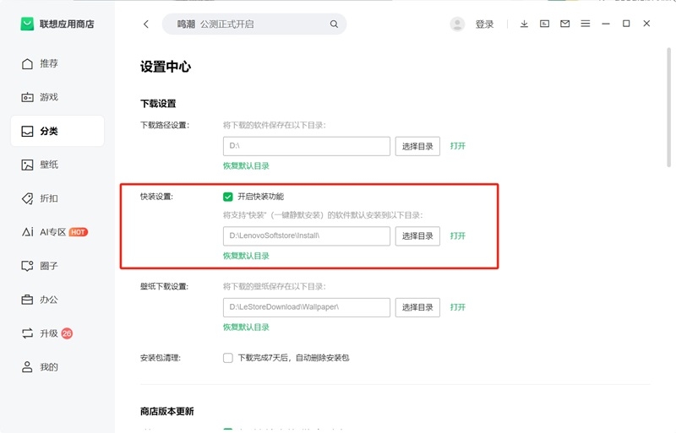Click 打开 next to D:\ path

coord(457,146)
